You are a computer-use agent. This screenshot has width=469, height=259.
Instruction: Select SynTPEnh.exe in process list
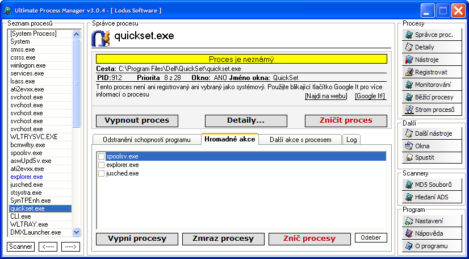tap(40, 200)
